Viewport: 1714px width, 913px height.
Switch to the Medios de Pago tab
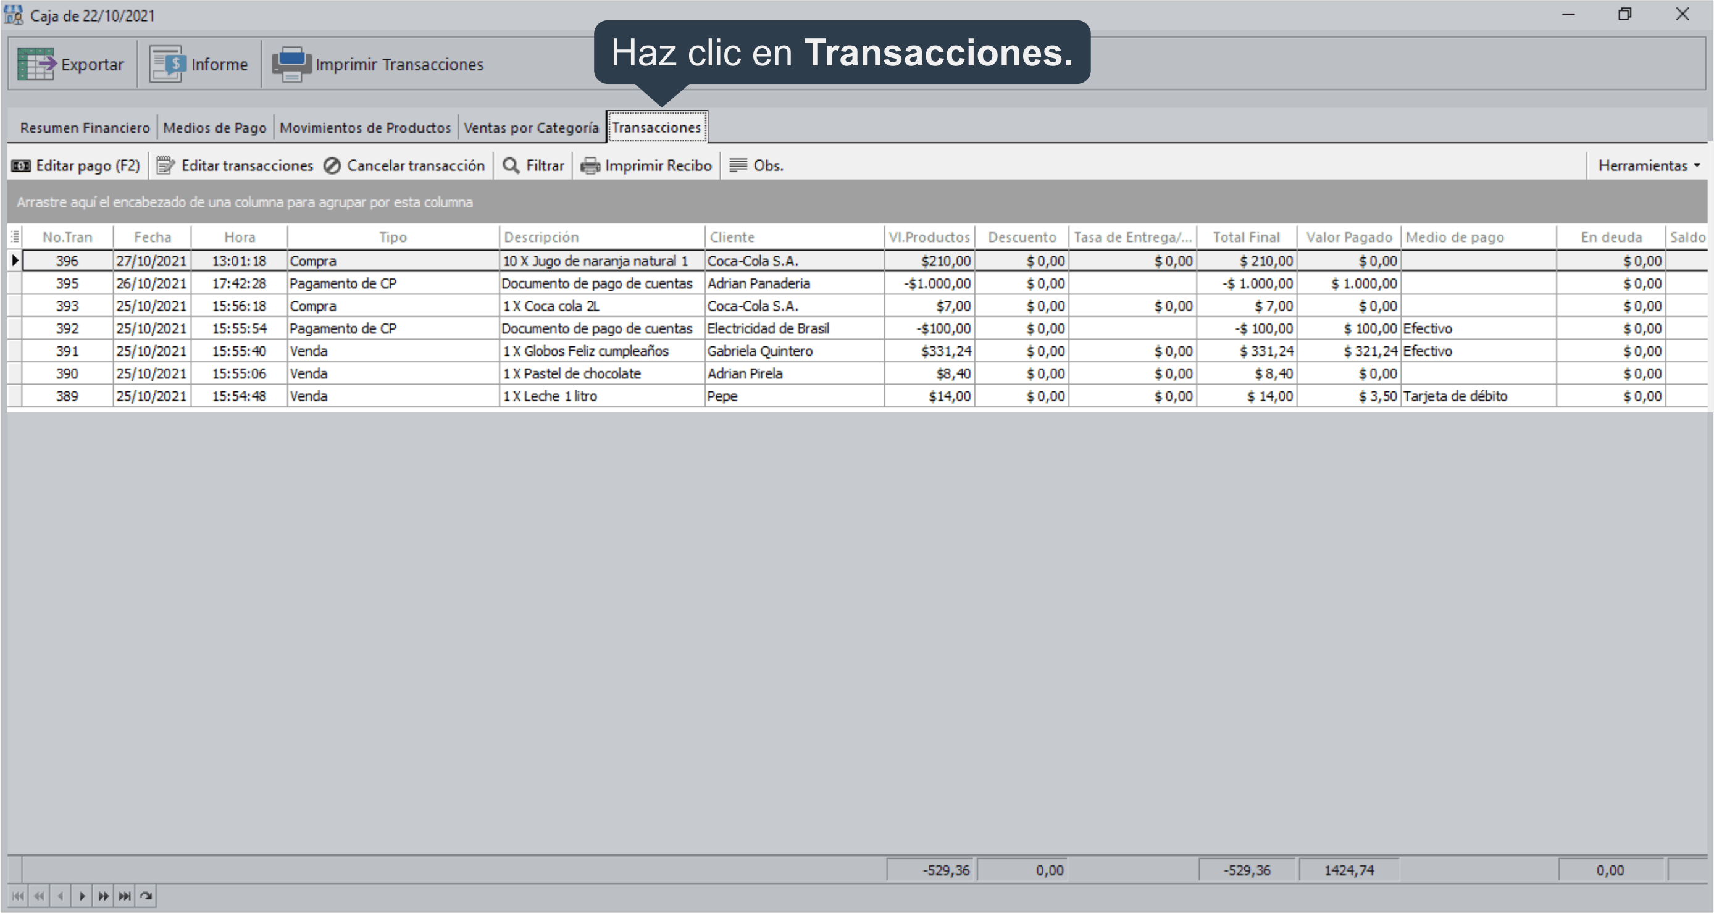click(x=214, y=128)
